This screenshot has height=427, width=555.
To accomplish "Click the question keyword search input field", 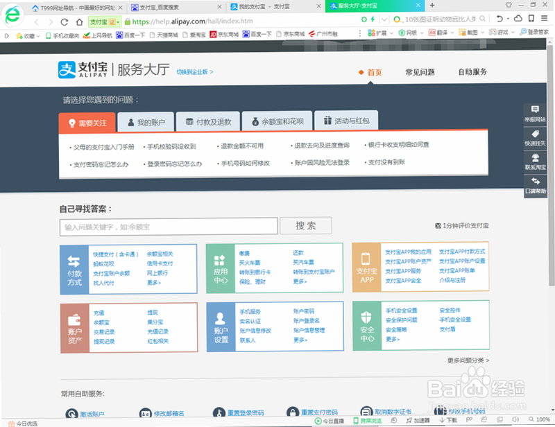I will pos(169,227).
